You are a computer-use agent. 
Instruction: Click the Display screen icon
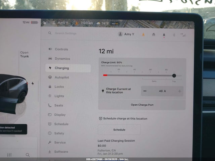50,115
